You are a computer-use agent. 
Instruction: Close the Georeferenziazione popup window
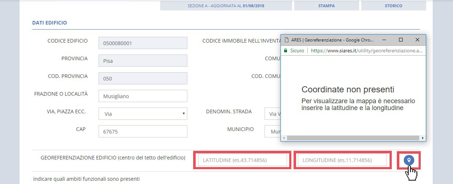417,40
